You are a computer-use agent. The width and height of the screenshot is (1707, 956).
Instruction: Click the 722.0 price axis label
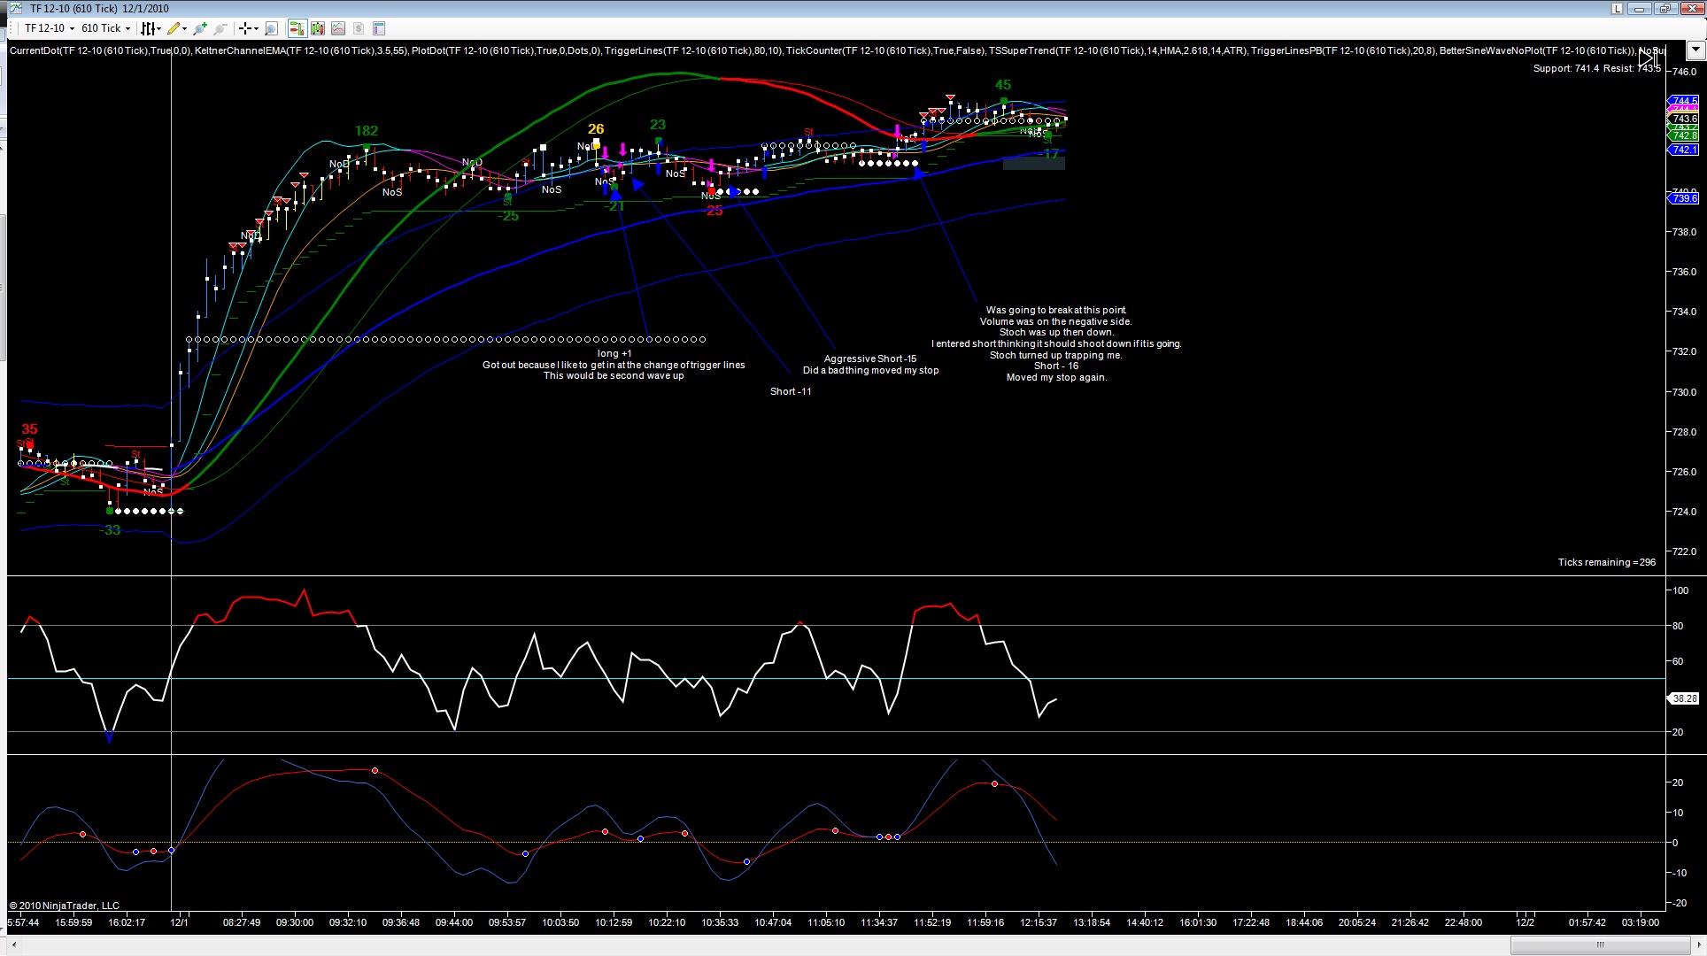click(1683, 551)
